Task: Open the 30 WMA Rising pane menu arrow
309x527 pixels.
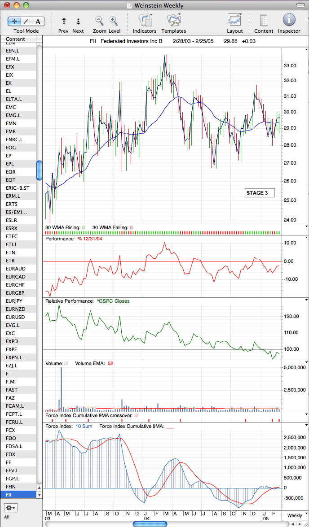Action: pyautogui.click(x=306, y=227)
